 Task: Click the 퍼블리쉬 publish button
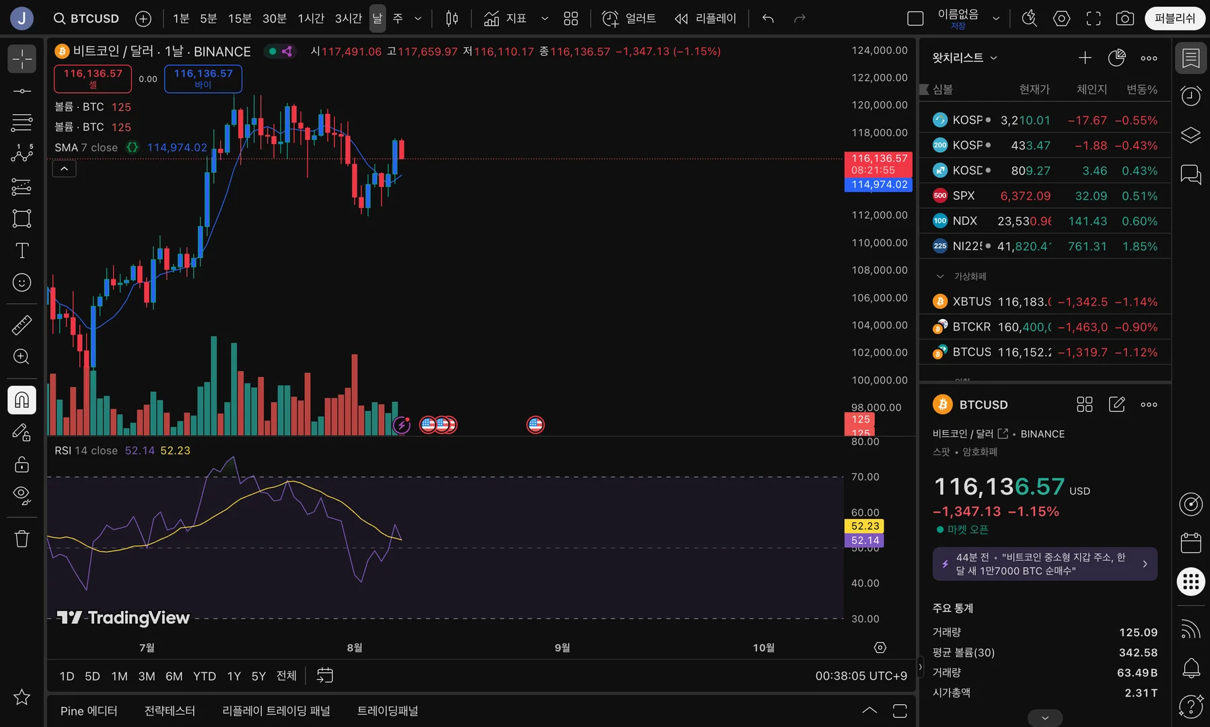[1175, 18]
